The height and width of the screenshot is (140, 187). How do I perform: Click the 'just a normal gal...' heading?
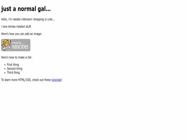(x=26, y=9)
